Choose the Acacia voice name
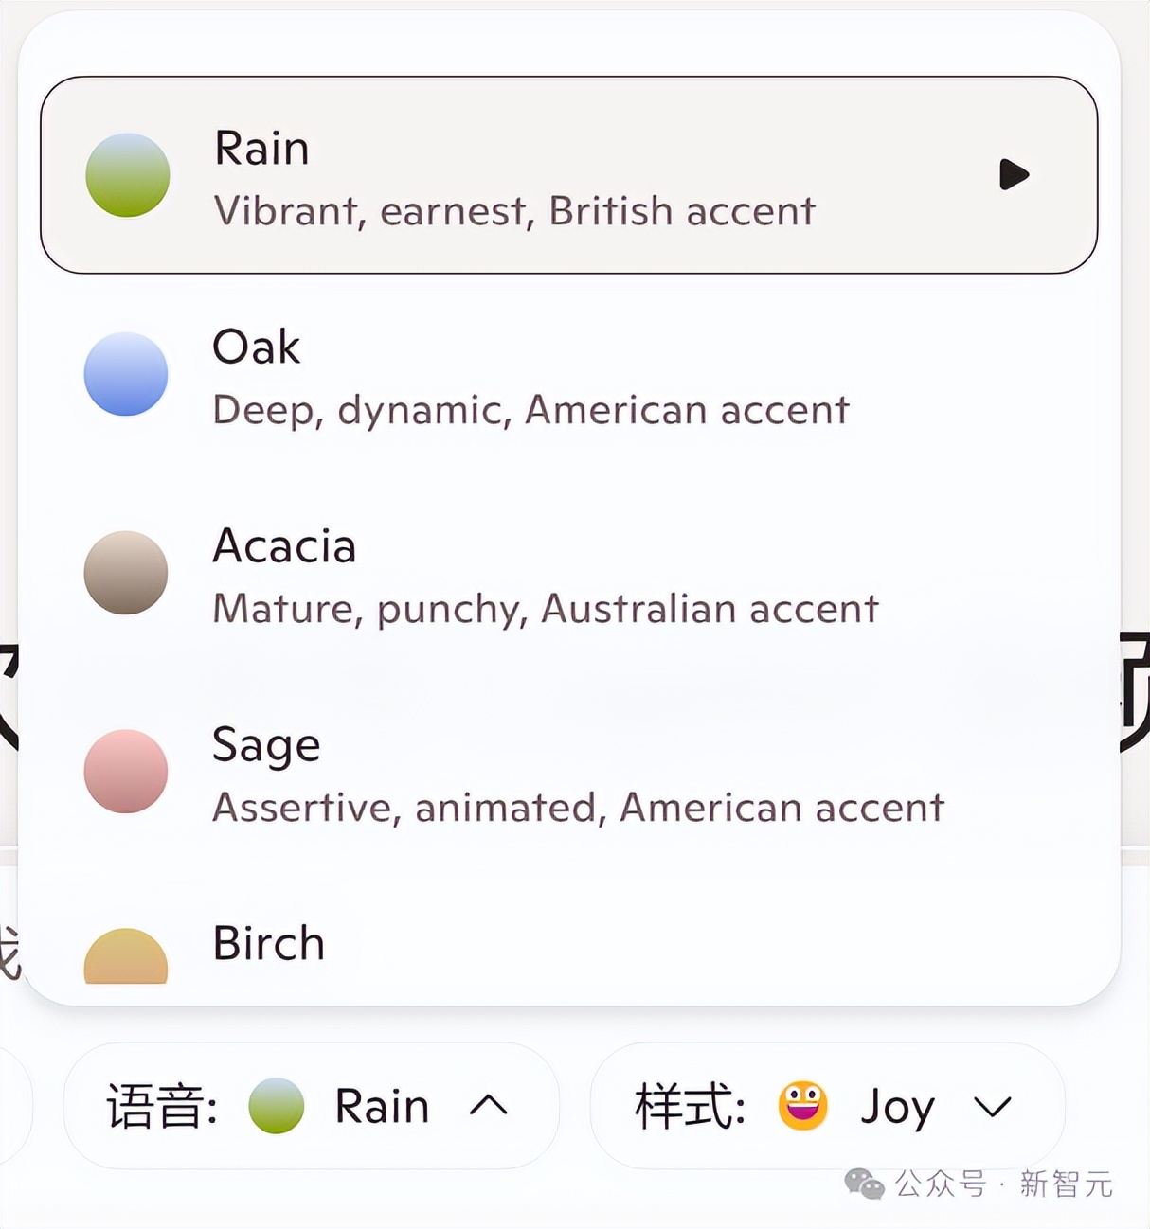 pos(284,546)
